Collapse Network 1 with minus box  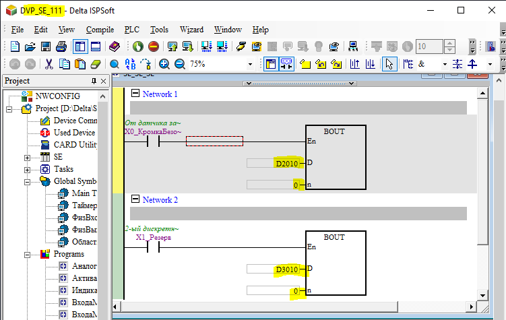(x=135, y=93)
